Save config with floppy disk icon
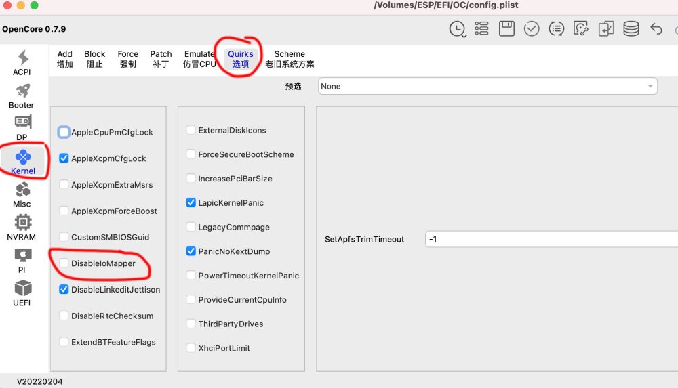Screen dimensions: 678x388 (506, 28)
